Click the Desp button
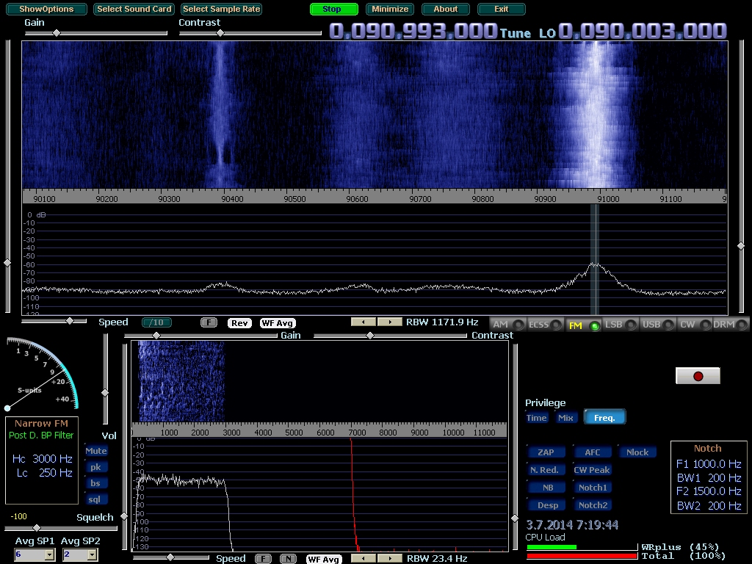The width and height of the screenshot is (752, 564). pos(548,505)
